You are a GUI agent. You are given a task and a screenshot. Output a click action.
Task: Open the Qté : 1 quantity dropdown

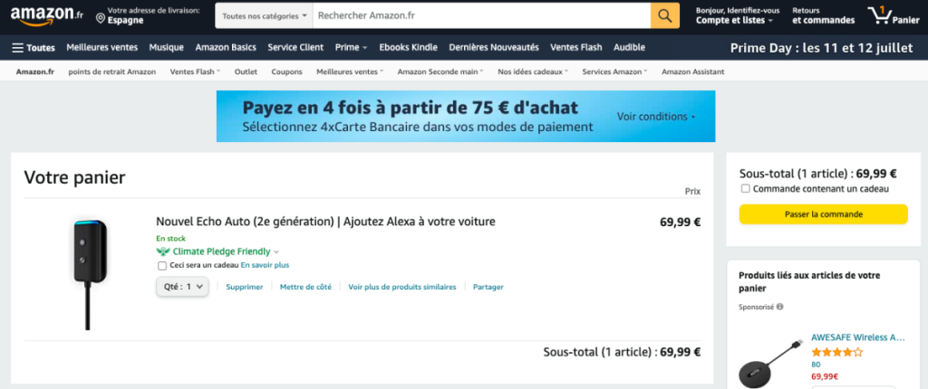click(x=182, y=287)
